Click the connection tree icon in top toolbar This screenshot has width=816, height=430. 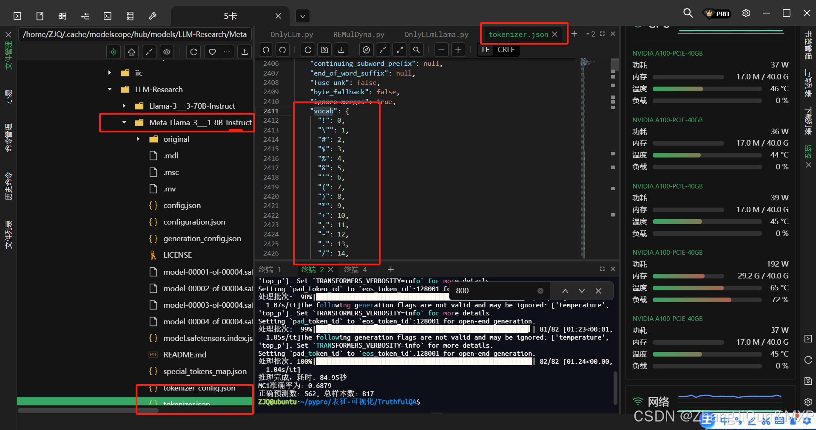click(x=85, y=16)
